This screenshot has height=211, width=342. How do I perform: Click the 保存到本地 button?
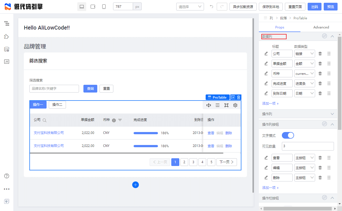pyautogui.click(x=271, y=7)
